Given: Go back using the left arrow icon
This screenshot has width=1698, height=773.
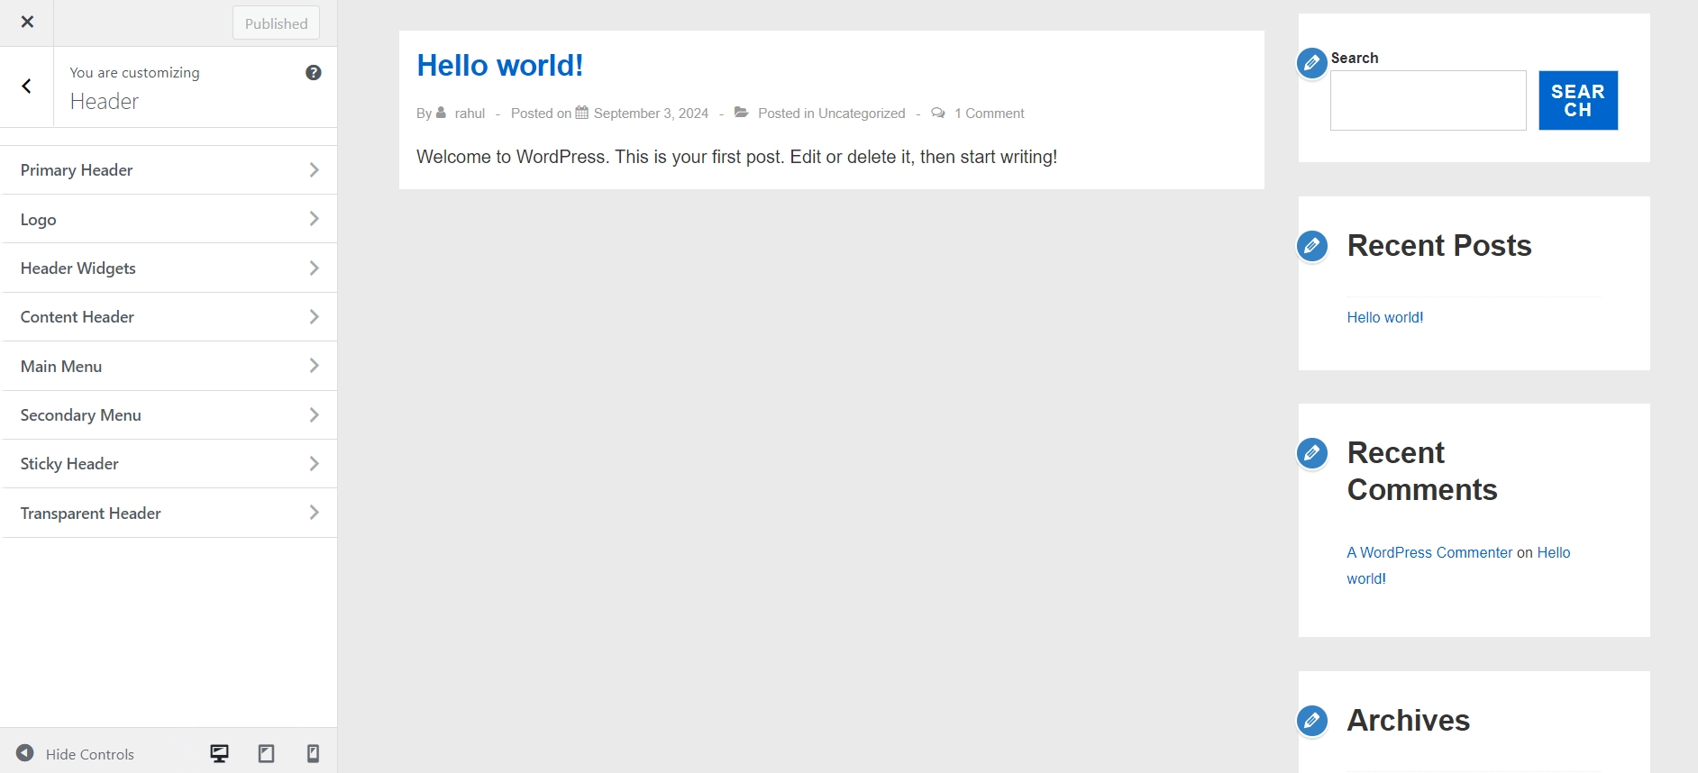Looking at the screenshot, I should 27,86.
